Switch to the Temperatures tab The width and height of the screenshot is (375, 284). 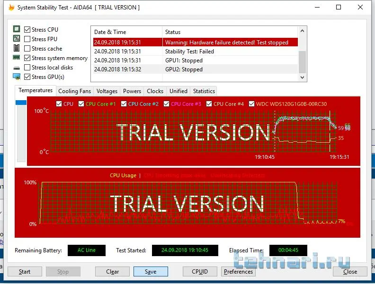pos(36,90)
